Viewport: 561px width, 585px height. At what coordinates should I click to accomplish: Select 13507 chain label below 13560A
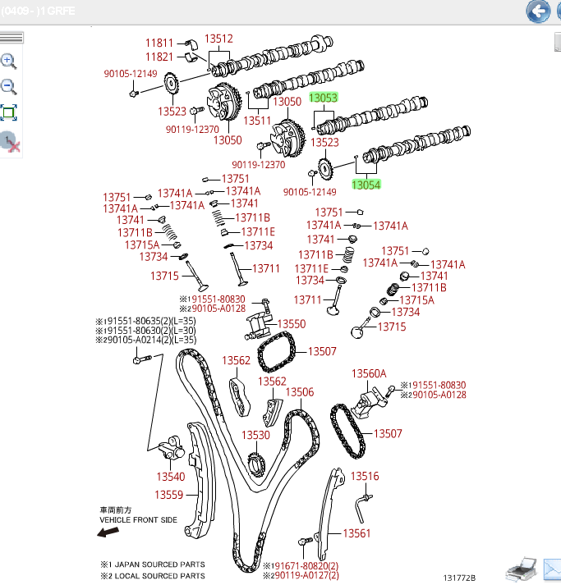pos(388,434)
